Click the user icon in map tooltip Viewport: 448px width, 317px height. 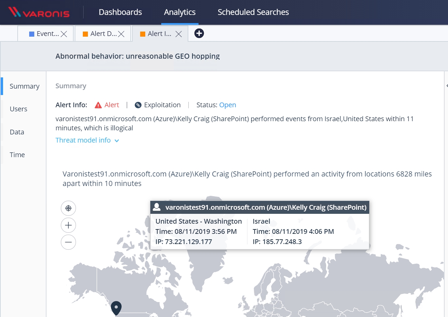(x=157, y=207)
